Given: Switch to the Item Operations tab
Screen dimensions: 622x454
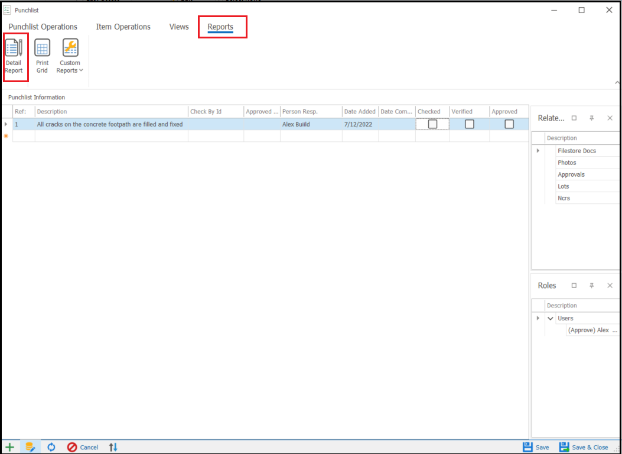Looking at the screenshot, I should tap(123, 27).
